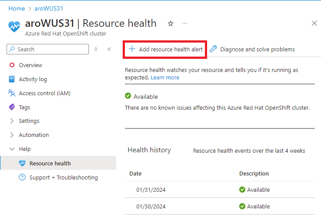Select Resource health in sidebar
Screen dimensions: 321x215
pyautogui.click(x=58, y=163)
